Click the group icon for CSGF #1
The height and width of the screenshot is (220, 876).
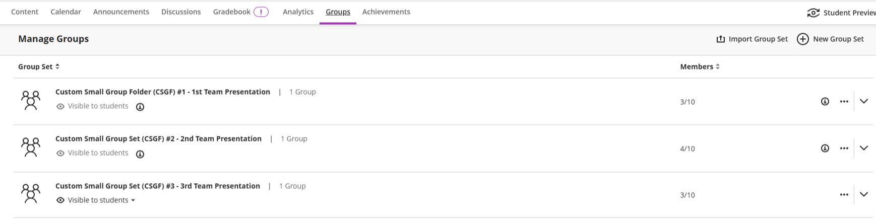[x=31, y=101]
